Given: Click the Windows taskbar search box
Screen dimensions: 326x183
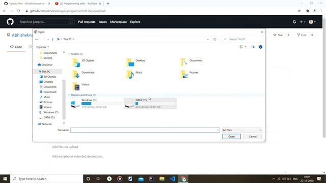Looking at the screenshot, I should [x=46, y=178].
